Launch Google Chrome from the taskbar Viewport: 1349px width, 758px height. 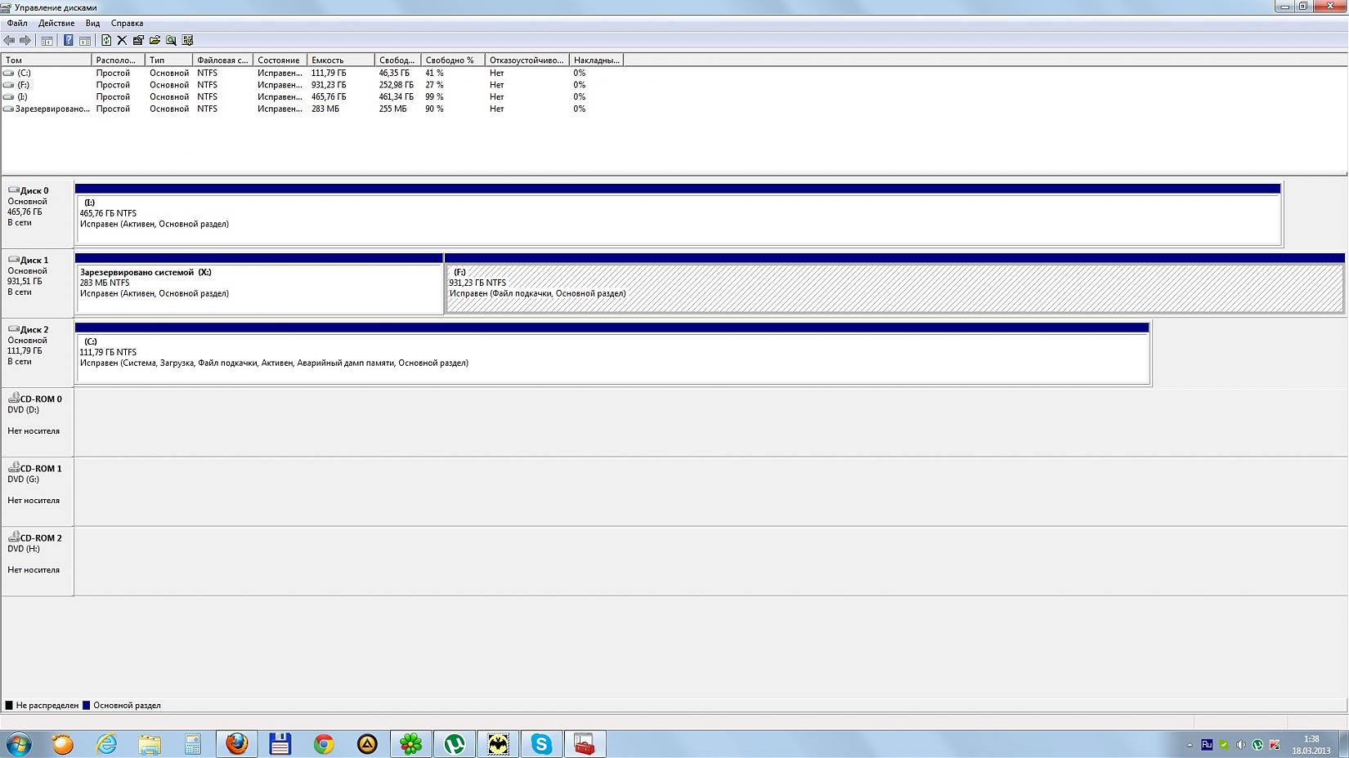pos(324,744)
